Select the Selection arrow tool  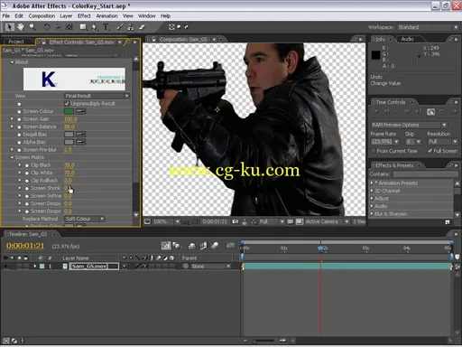click(x=9, y=27)
